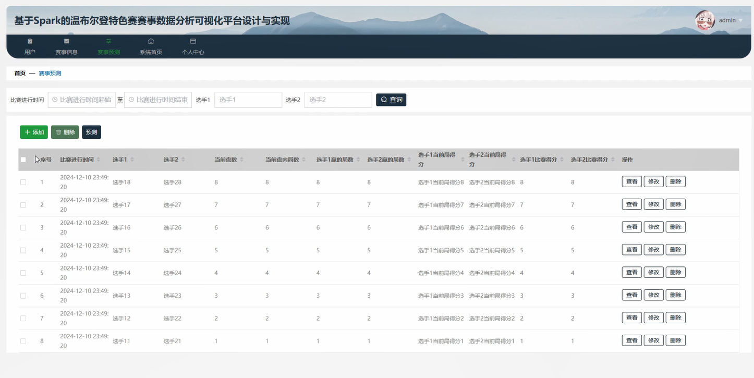
Task: Check the checkbox for the 选手17 row
Action: [x=23, y=205]
